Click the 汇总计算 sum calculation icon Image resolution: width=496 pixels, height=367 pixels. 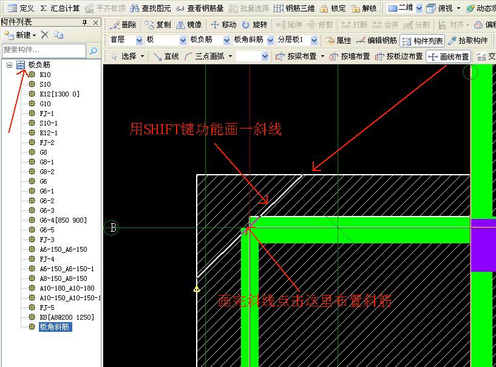[x=44, y=8]
